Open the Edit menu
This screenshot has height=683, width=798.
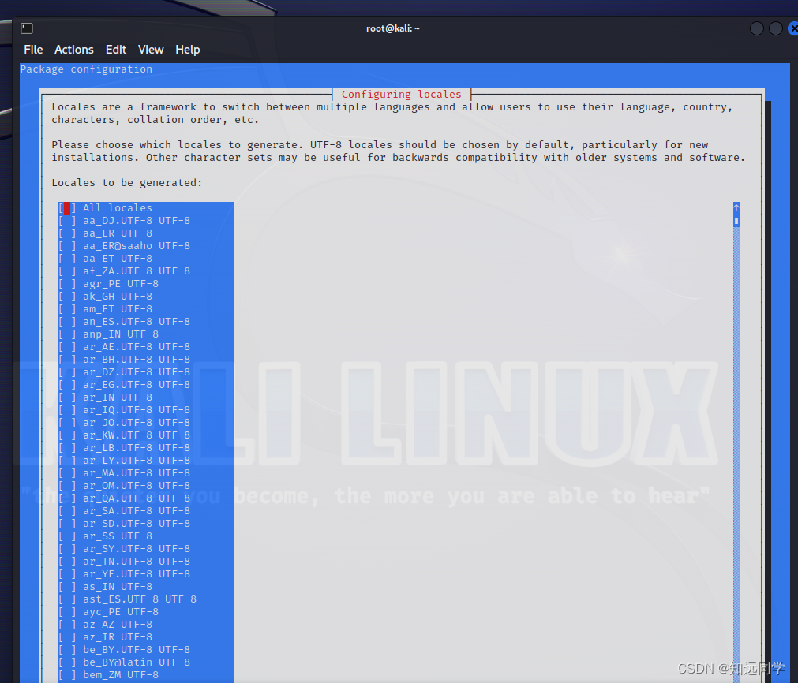[x=115, y=49]
